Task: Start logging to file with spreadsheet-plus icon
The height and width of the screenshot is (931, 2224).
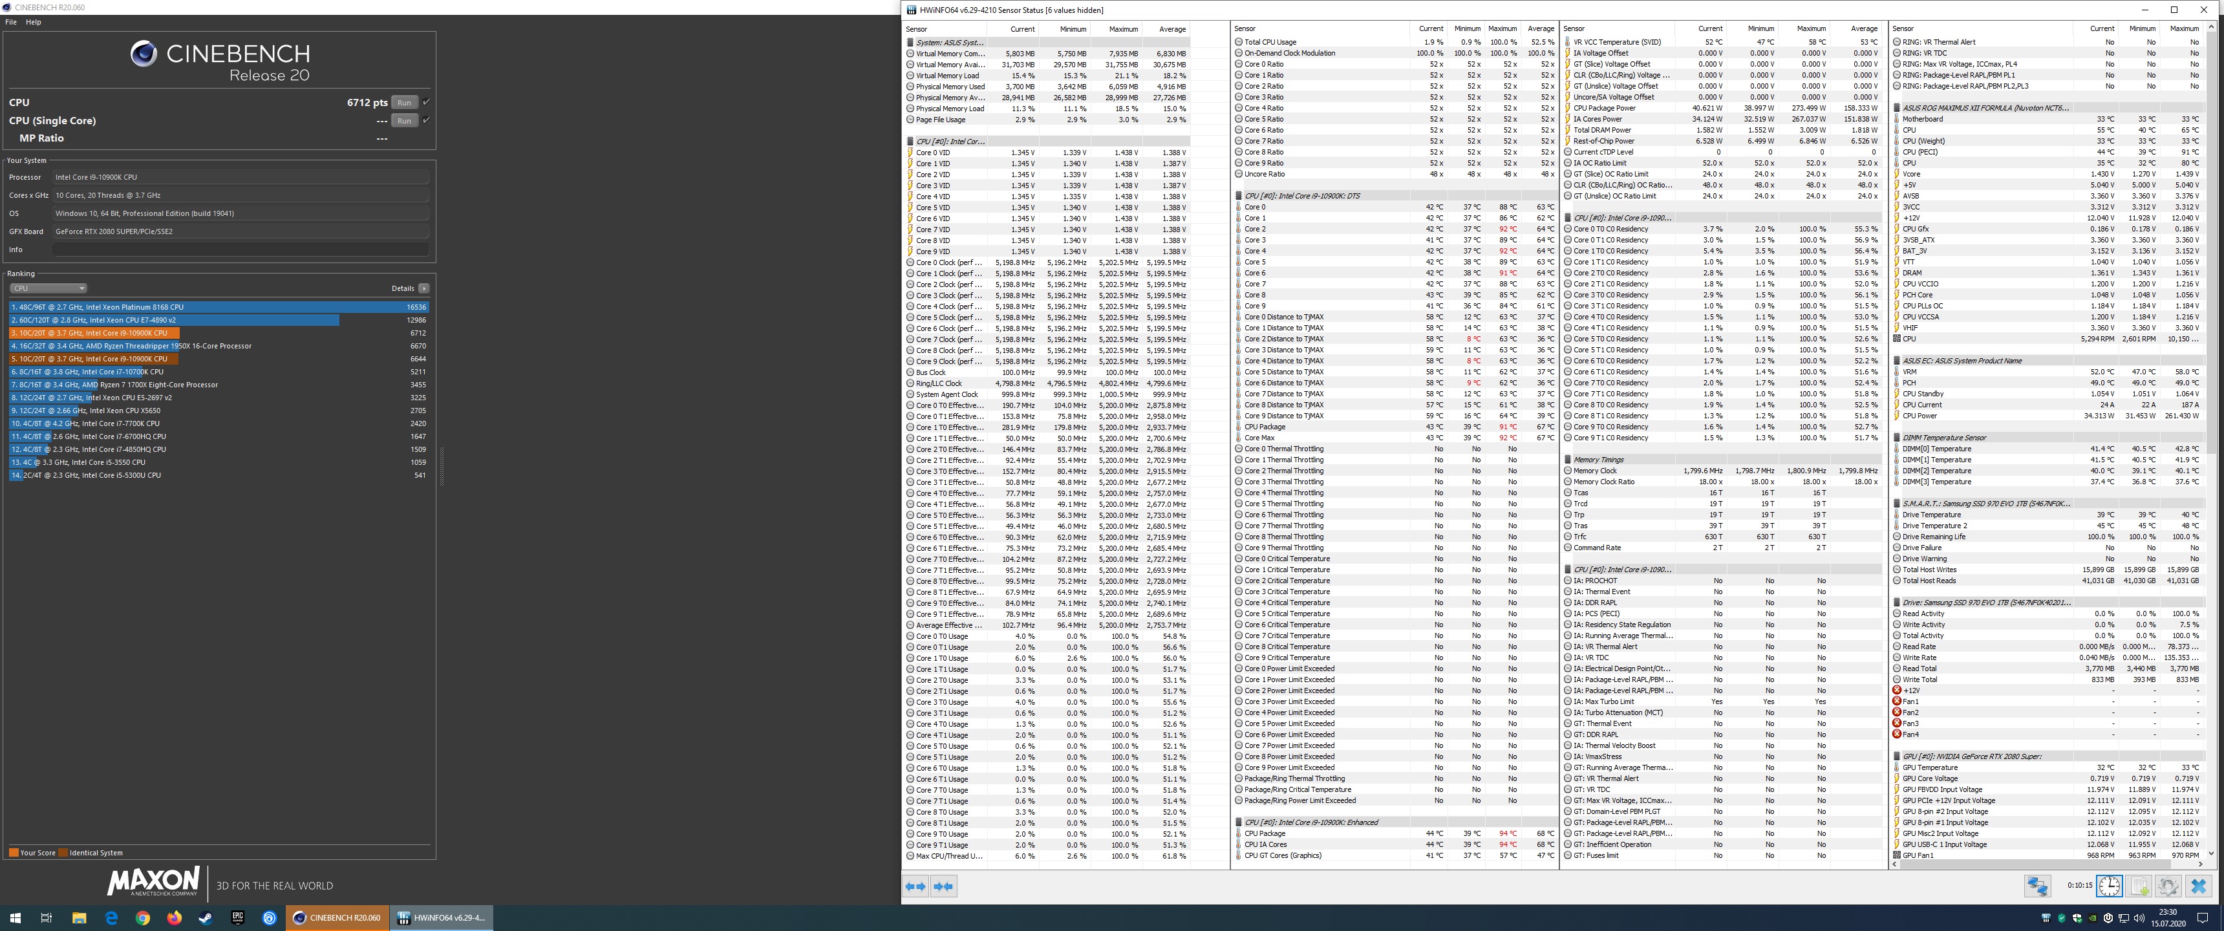Action: point(2139,886)
